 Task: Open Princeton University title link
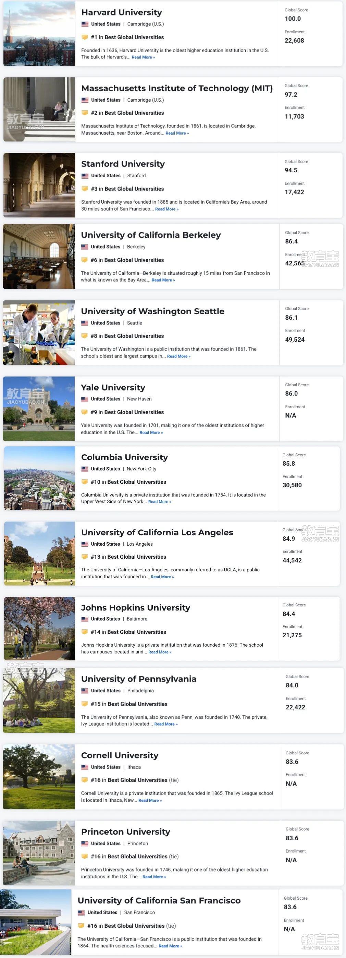[126, 832]
